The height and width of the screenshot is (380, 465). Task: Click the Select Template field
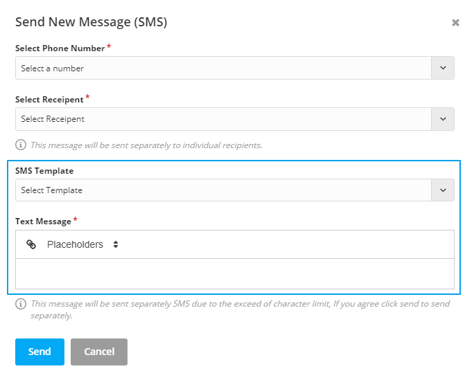pyautogui.click(x=223, y=190)
